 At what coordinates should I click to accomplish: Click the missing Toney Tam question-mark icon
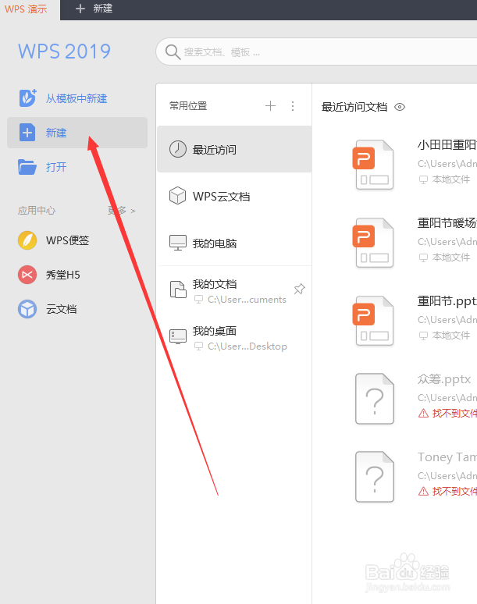[375, 477]
